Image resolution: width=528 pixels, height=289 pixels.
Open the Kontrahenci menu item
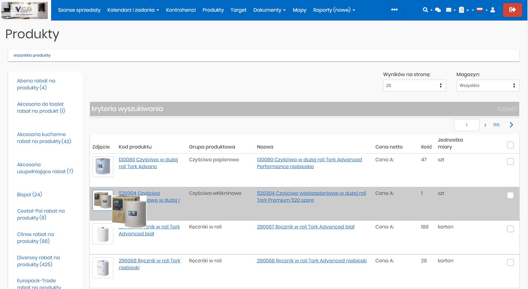coord(181,10)
